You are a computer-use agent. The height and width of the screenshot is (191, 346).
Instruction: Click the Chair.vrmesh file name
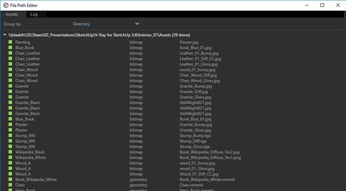coord(192,185)
